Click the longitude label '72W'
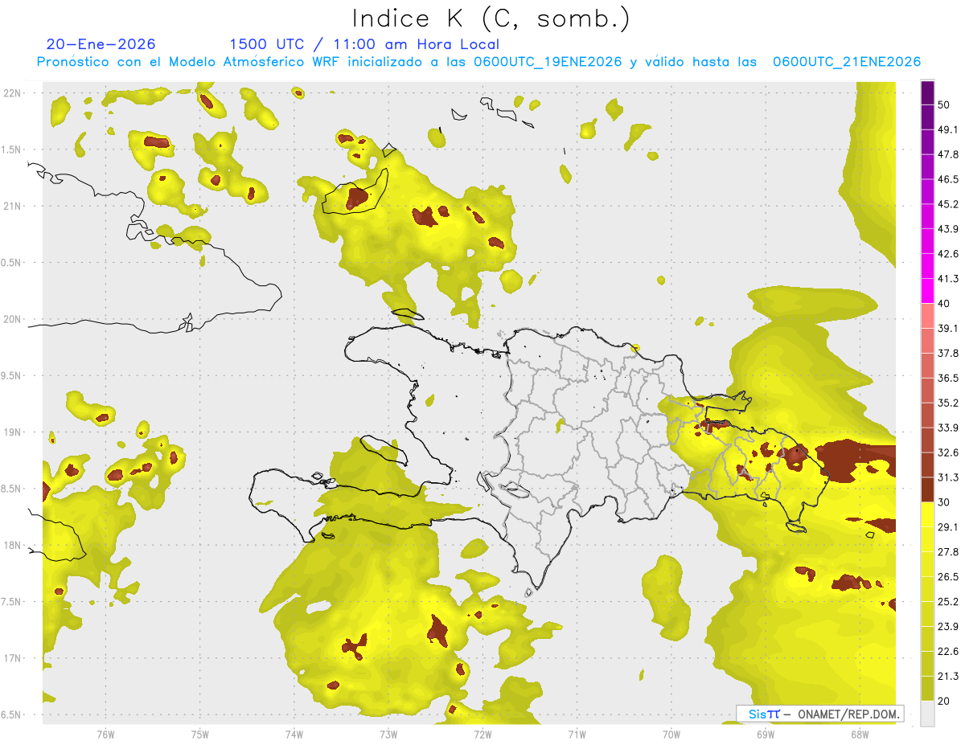Image resolution: width=965 pixels, height=745 pixels. click(482, 734)
